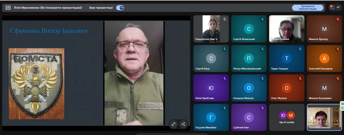The image size is (344, 135).
Task: Click muted mic icon on Юлія Хребтова tile
Action: tap(224, 79)
